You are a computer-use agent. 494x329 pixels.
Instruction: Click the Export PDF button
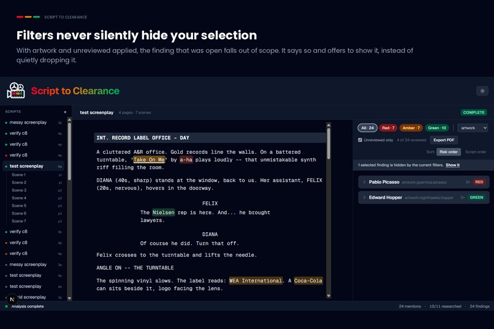click(444, 140)
